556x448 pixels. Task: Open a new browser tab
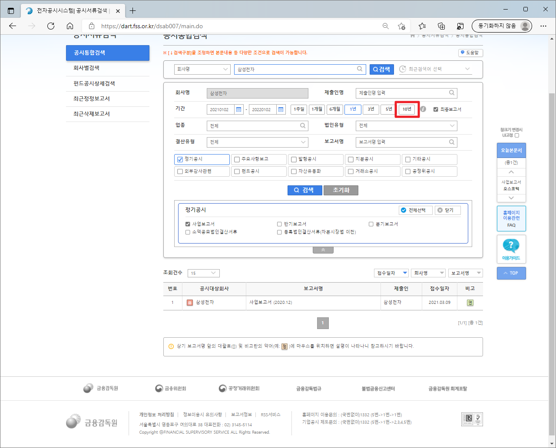(133, 10)
